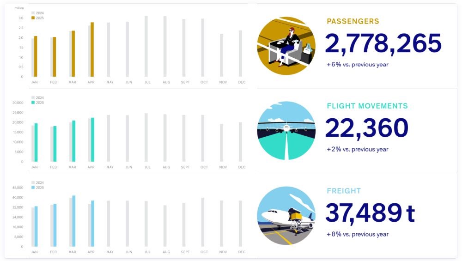Click the gray OCT 2024 freight bar
Image resolution: width=462 pixels, height=261 pixels.
[203, 222]
